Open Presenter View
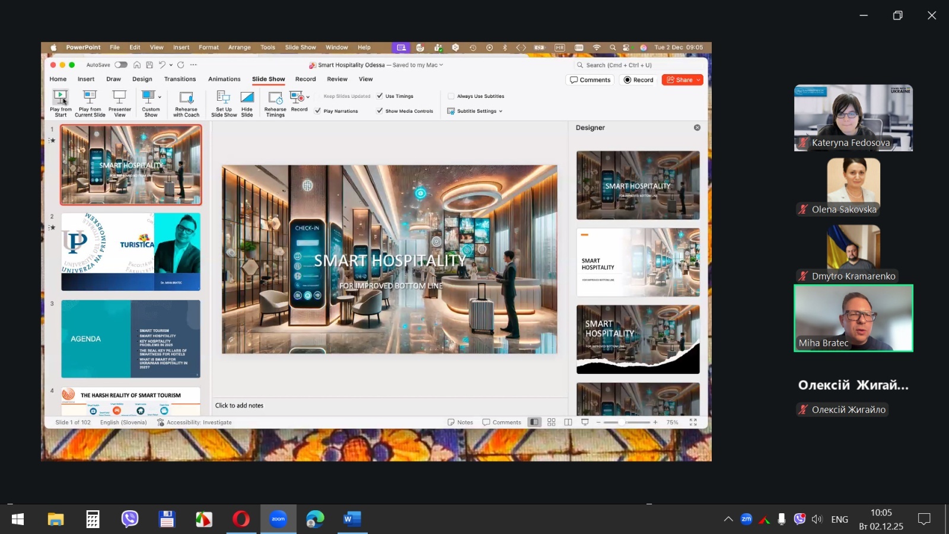949x534 pixels. [119, 97]
